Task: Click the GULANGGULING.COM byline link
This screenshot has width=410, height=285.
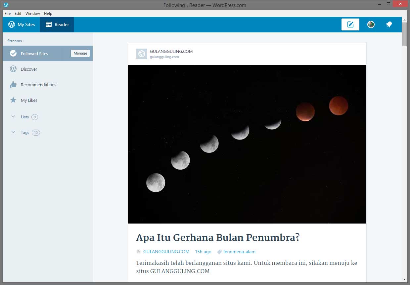Action: [x=166, y=252]
